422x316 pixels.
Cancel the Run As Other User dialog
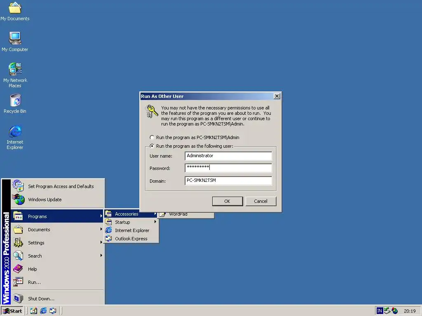tap(261, 201)
